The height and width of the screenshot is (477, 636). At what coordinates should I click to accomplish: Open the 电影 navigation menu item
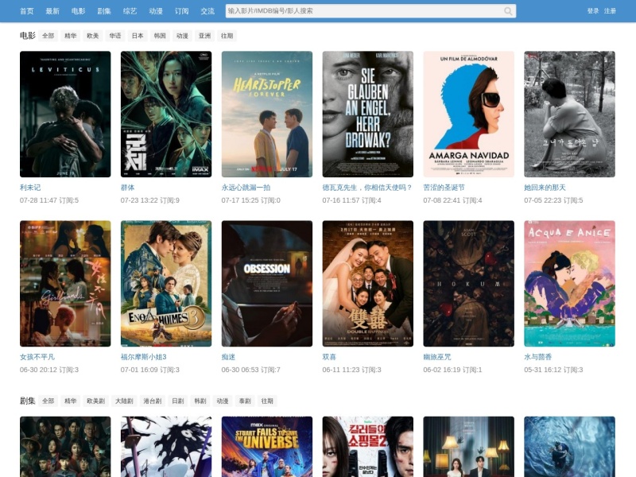click(x=78, y=11)
